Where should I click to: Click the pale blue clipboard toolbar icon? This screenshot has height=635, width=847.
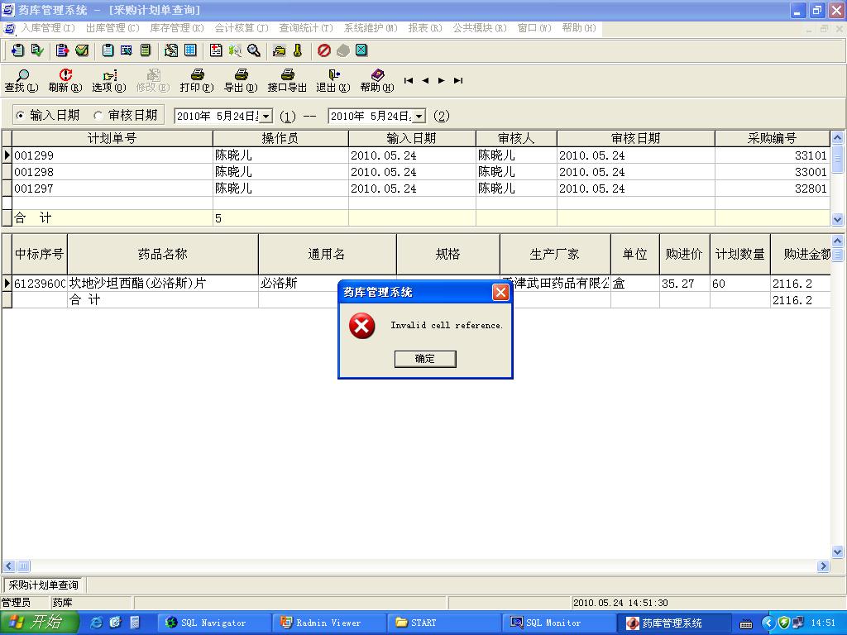(108, 50)
